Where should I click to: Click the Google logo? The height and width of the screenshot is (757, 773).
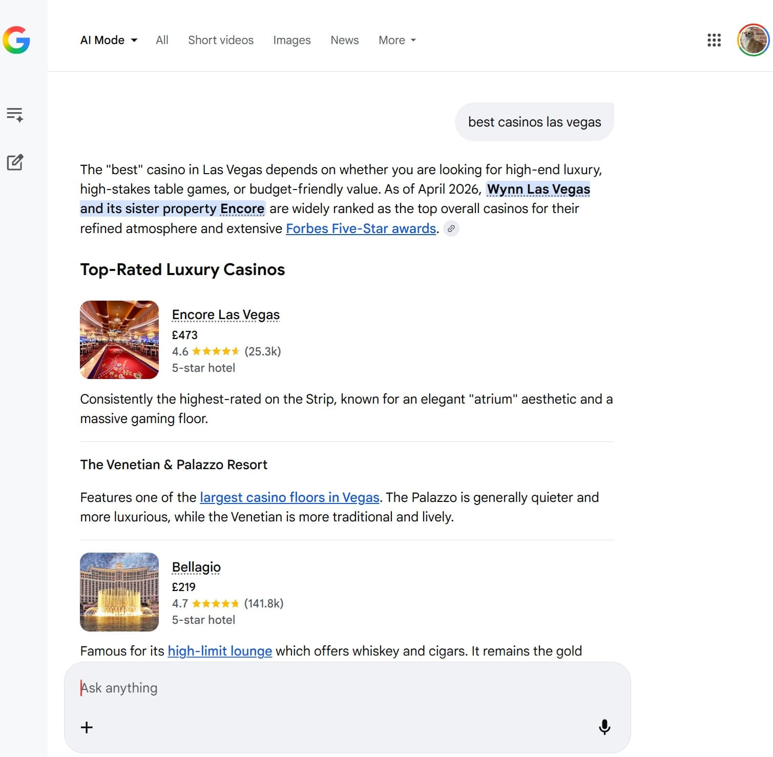pos(17,41)
